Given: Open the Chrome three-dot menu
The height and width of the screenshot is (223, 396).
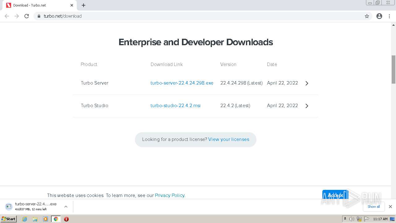Looking at the screenshot, I should 389,16.
